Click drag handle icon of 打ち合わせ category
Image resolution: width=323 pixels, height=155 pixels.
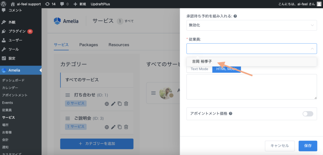(68, 95)
